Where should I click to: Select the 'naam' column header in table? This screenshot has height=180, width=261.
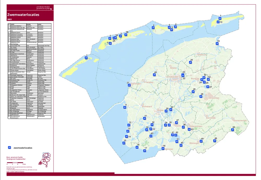tap(13, 24)
